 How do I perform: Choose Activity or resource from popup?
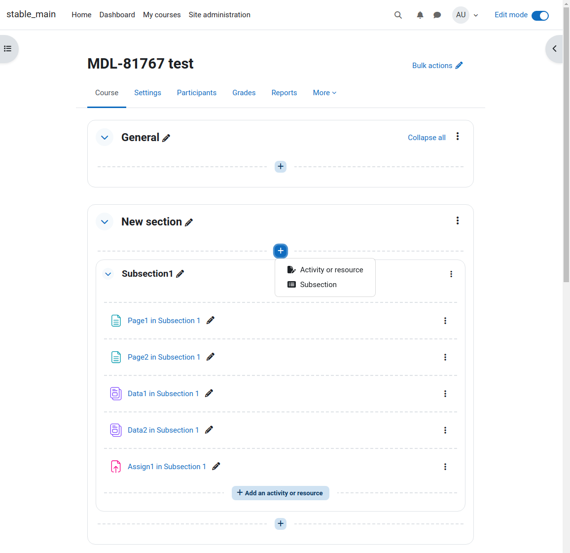pyautogui.click(x=325, y=270)
